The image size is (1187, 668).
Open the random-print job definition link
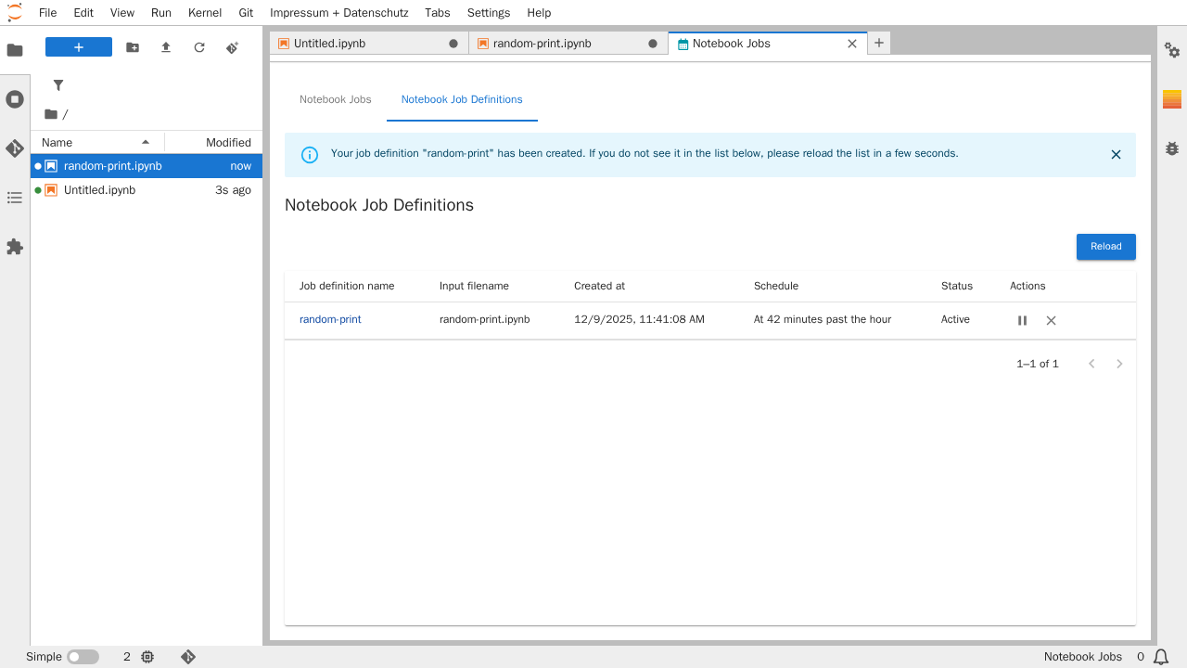(330, 319)
